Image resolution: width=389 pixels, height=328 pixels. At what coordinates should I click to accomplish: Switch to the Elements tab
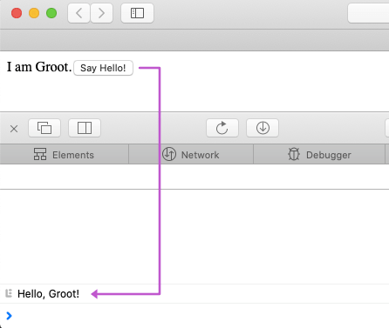click(x=65, y=155)
